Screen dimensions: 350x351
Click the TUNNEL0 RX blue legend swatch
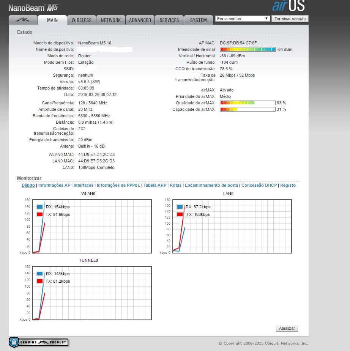click(40, 273)
